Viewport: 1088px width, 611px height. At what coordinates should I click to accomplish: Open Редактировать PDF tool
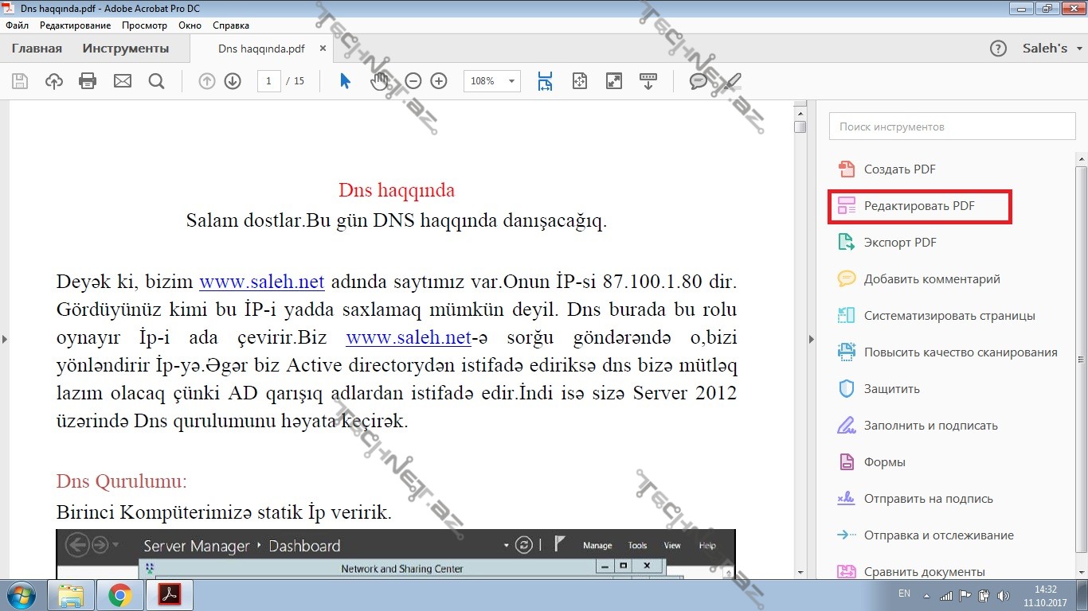pyautogui.click(x=920, y=207)
